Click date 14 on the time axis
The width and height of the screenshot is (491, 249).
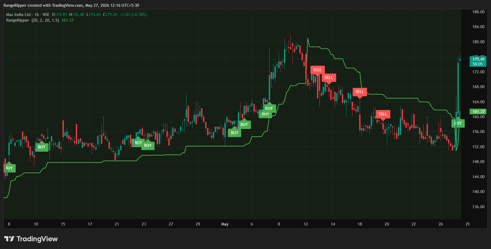333,224
